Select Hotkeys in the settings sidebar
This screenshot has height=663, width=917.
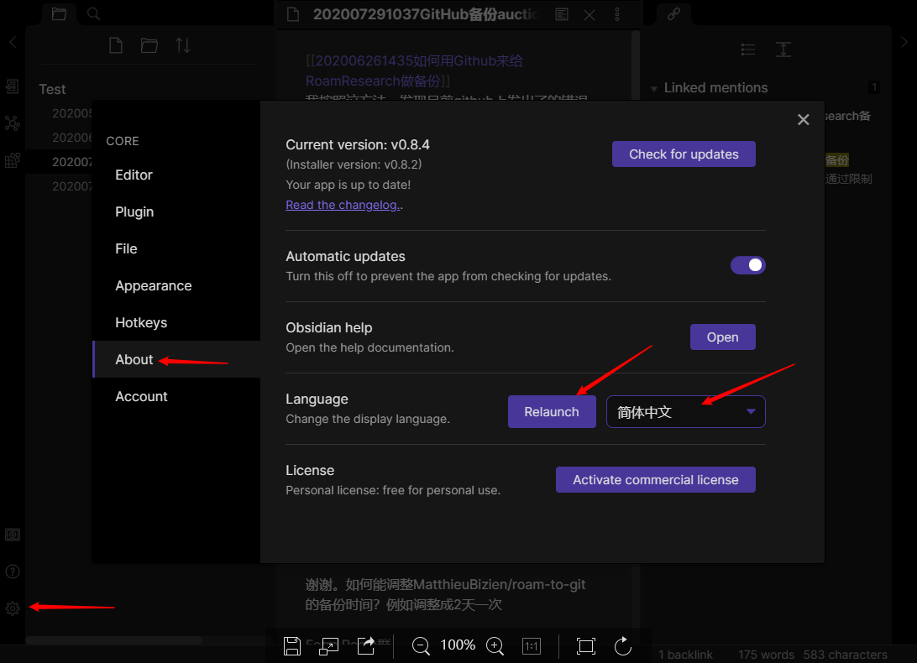pyautogui.click(x=141, y=322)
